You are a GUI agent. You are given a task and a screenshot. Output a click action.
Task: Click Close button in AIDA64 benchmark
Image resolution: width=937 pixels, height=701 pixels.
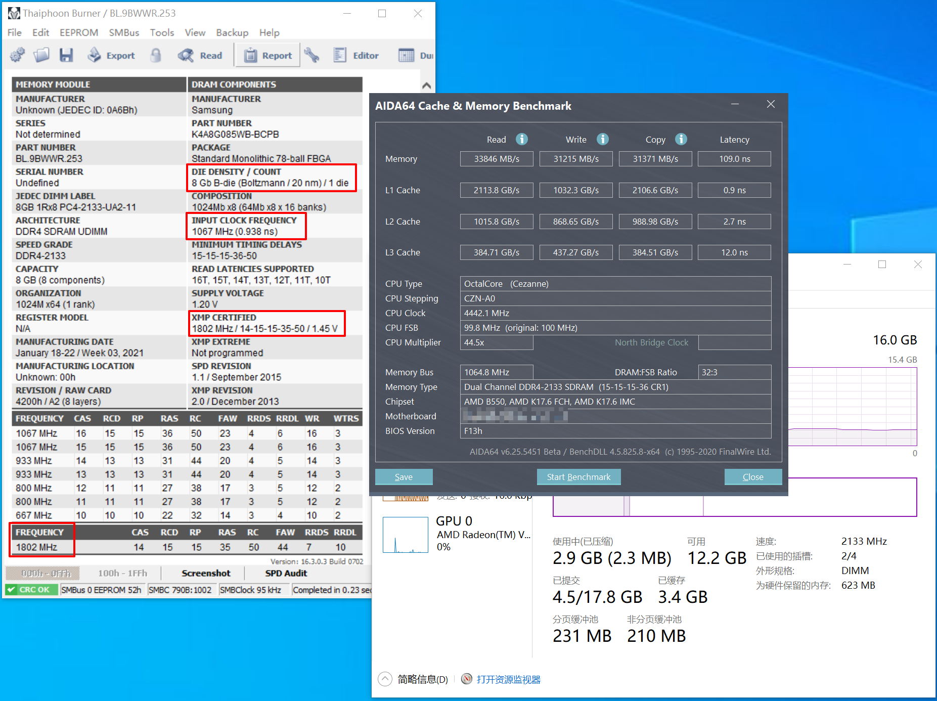coord(753,477)
